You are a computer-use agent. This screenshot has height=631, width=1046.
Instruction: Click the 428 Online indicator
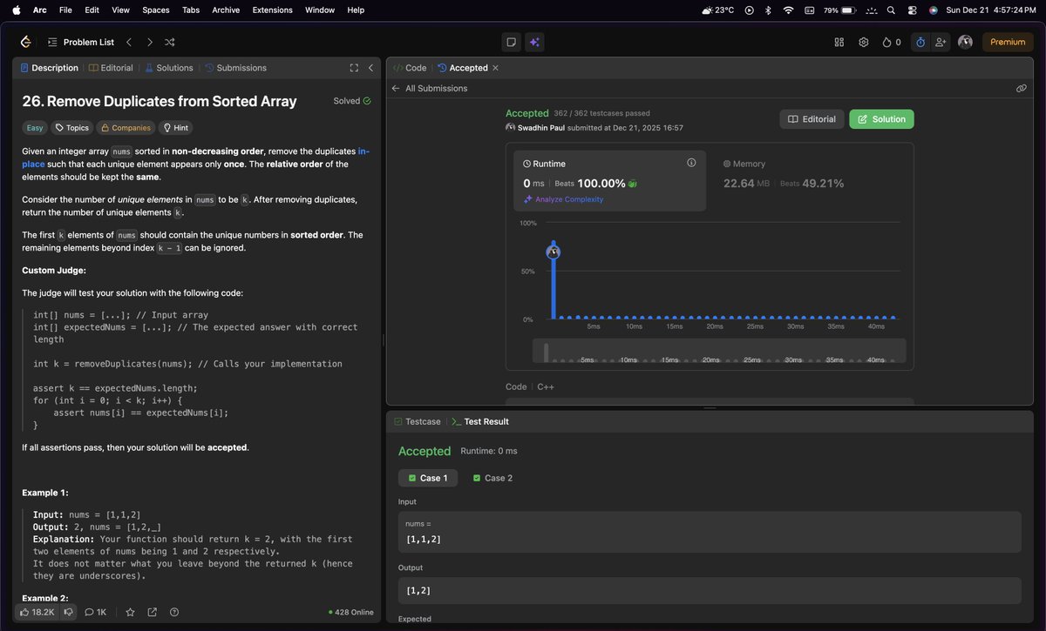click(x=351, y=612)
